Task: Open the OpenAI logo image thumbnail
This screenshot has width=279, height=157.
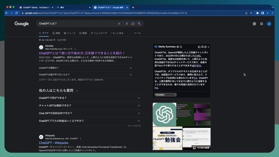Action: coord(164,114)
